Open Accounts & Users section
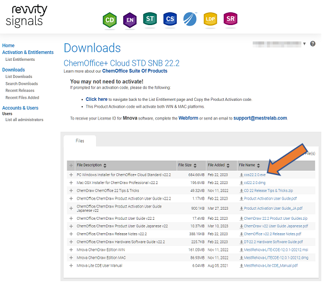The image size is (332, 287). [20, 108]
